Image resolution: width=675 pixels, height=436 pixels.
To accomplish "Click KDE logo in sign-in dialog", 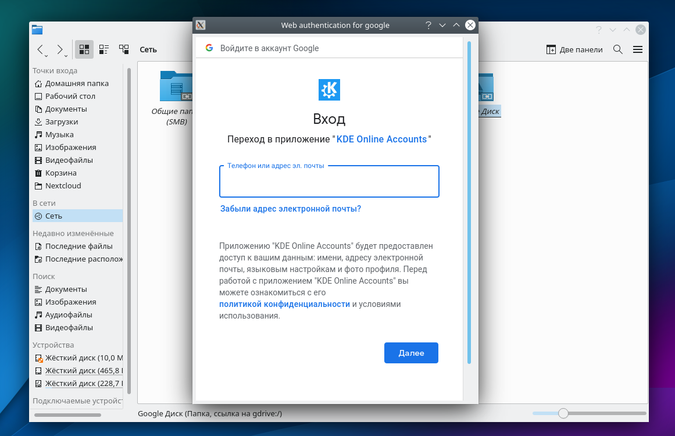I will (329, 90).
